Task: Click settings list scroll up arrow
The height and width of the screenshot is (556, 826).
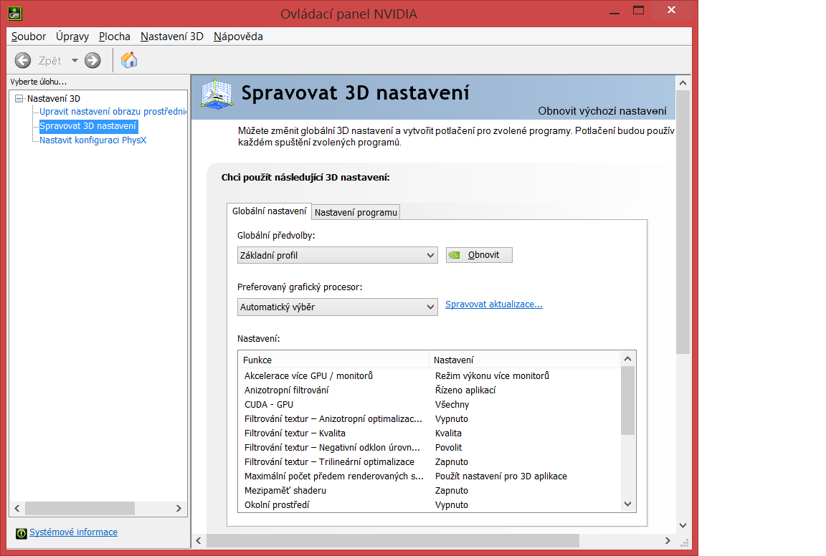Action: click(x=627, y=359)
